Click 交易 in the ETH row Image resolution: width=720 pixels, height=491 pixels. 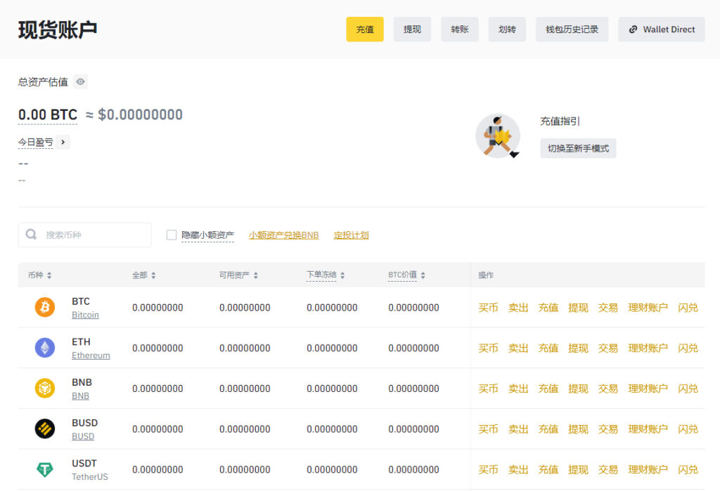[608, 348]
